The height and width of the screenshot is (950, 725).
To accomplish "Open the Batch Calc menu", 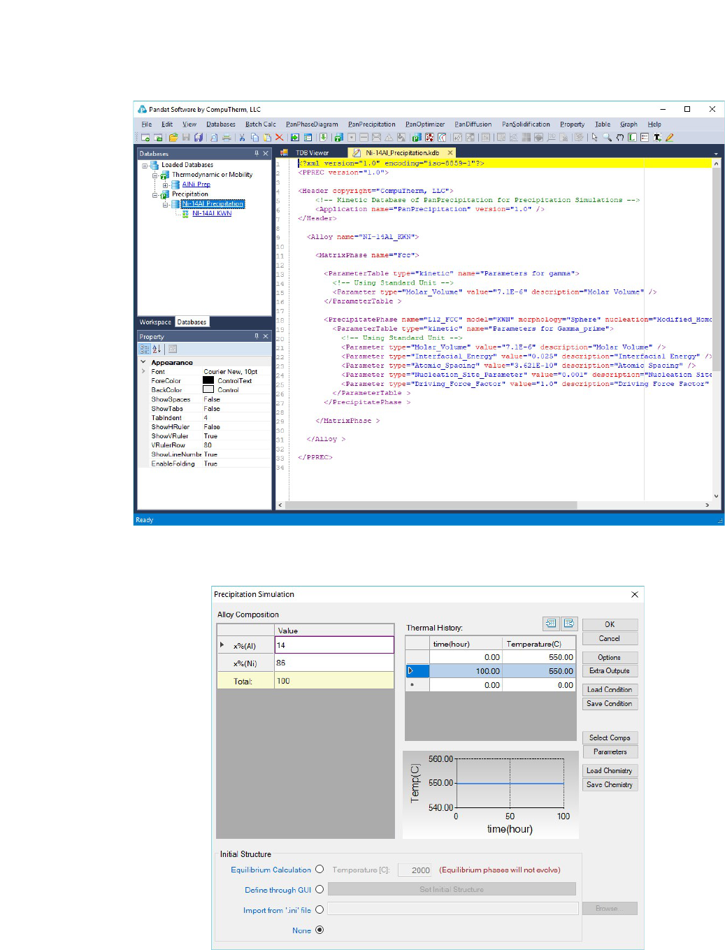I will click(261, 124).
